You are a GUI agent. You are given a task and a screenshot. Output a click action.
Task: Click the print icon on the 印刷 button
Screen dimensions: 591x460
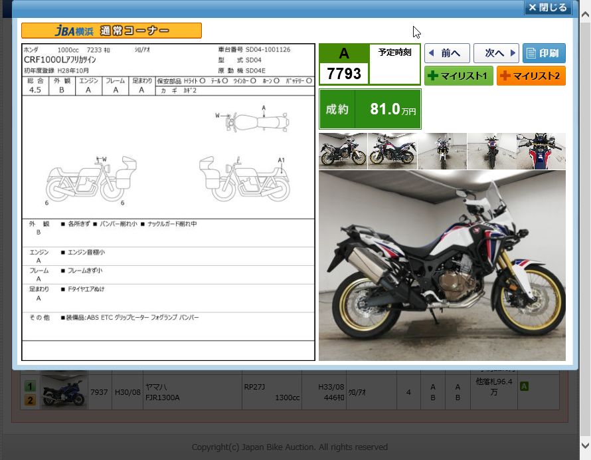click(x=532, y=53)
